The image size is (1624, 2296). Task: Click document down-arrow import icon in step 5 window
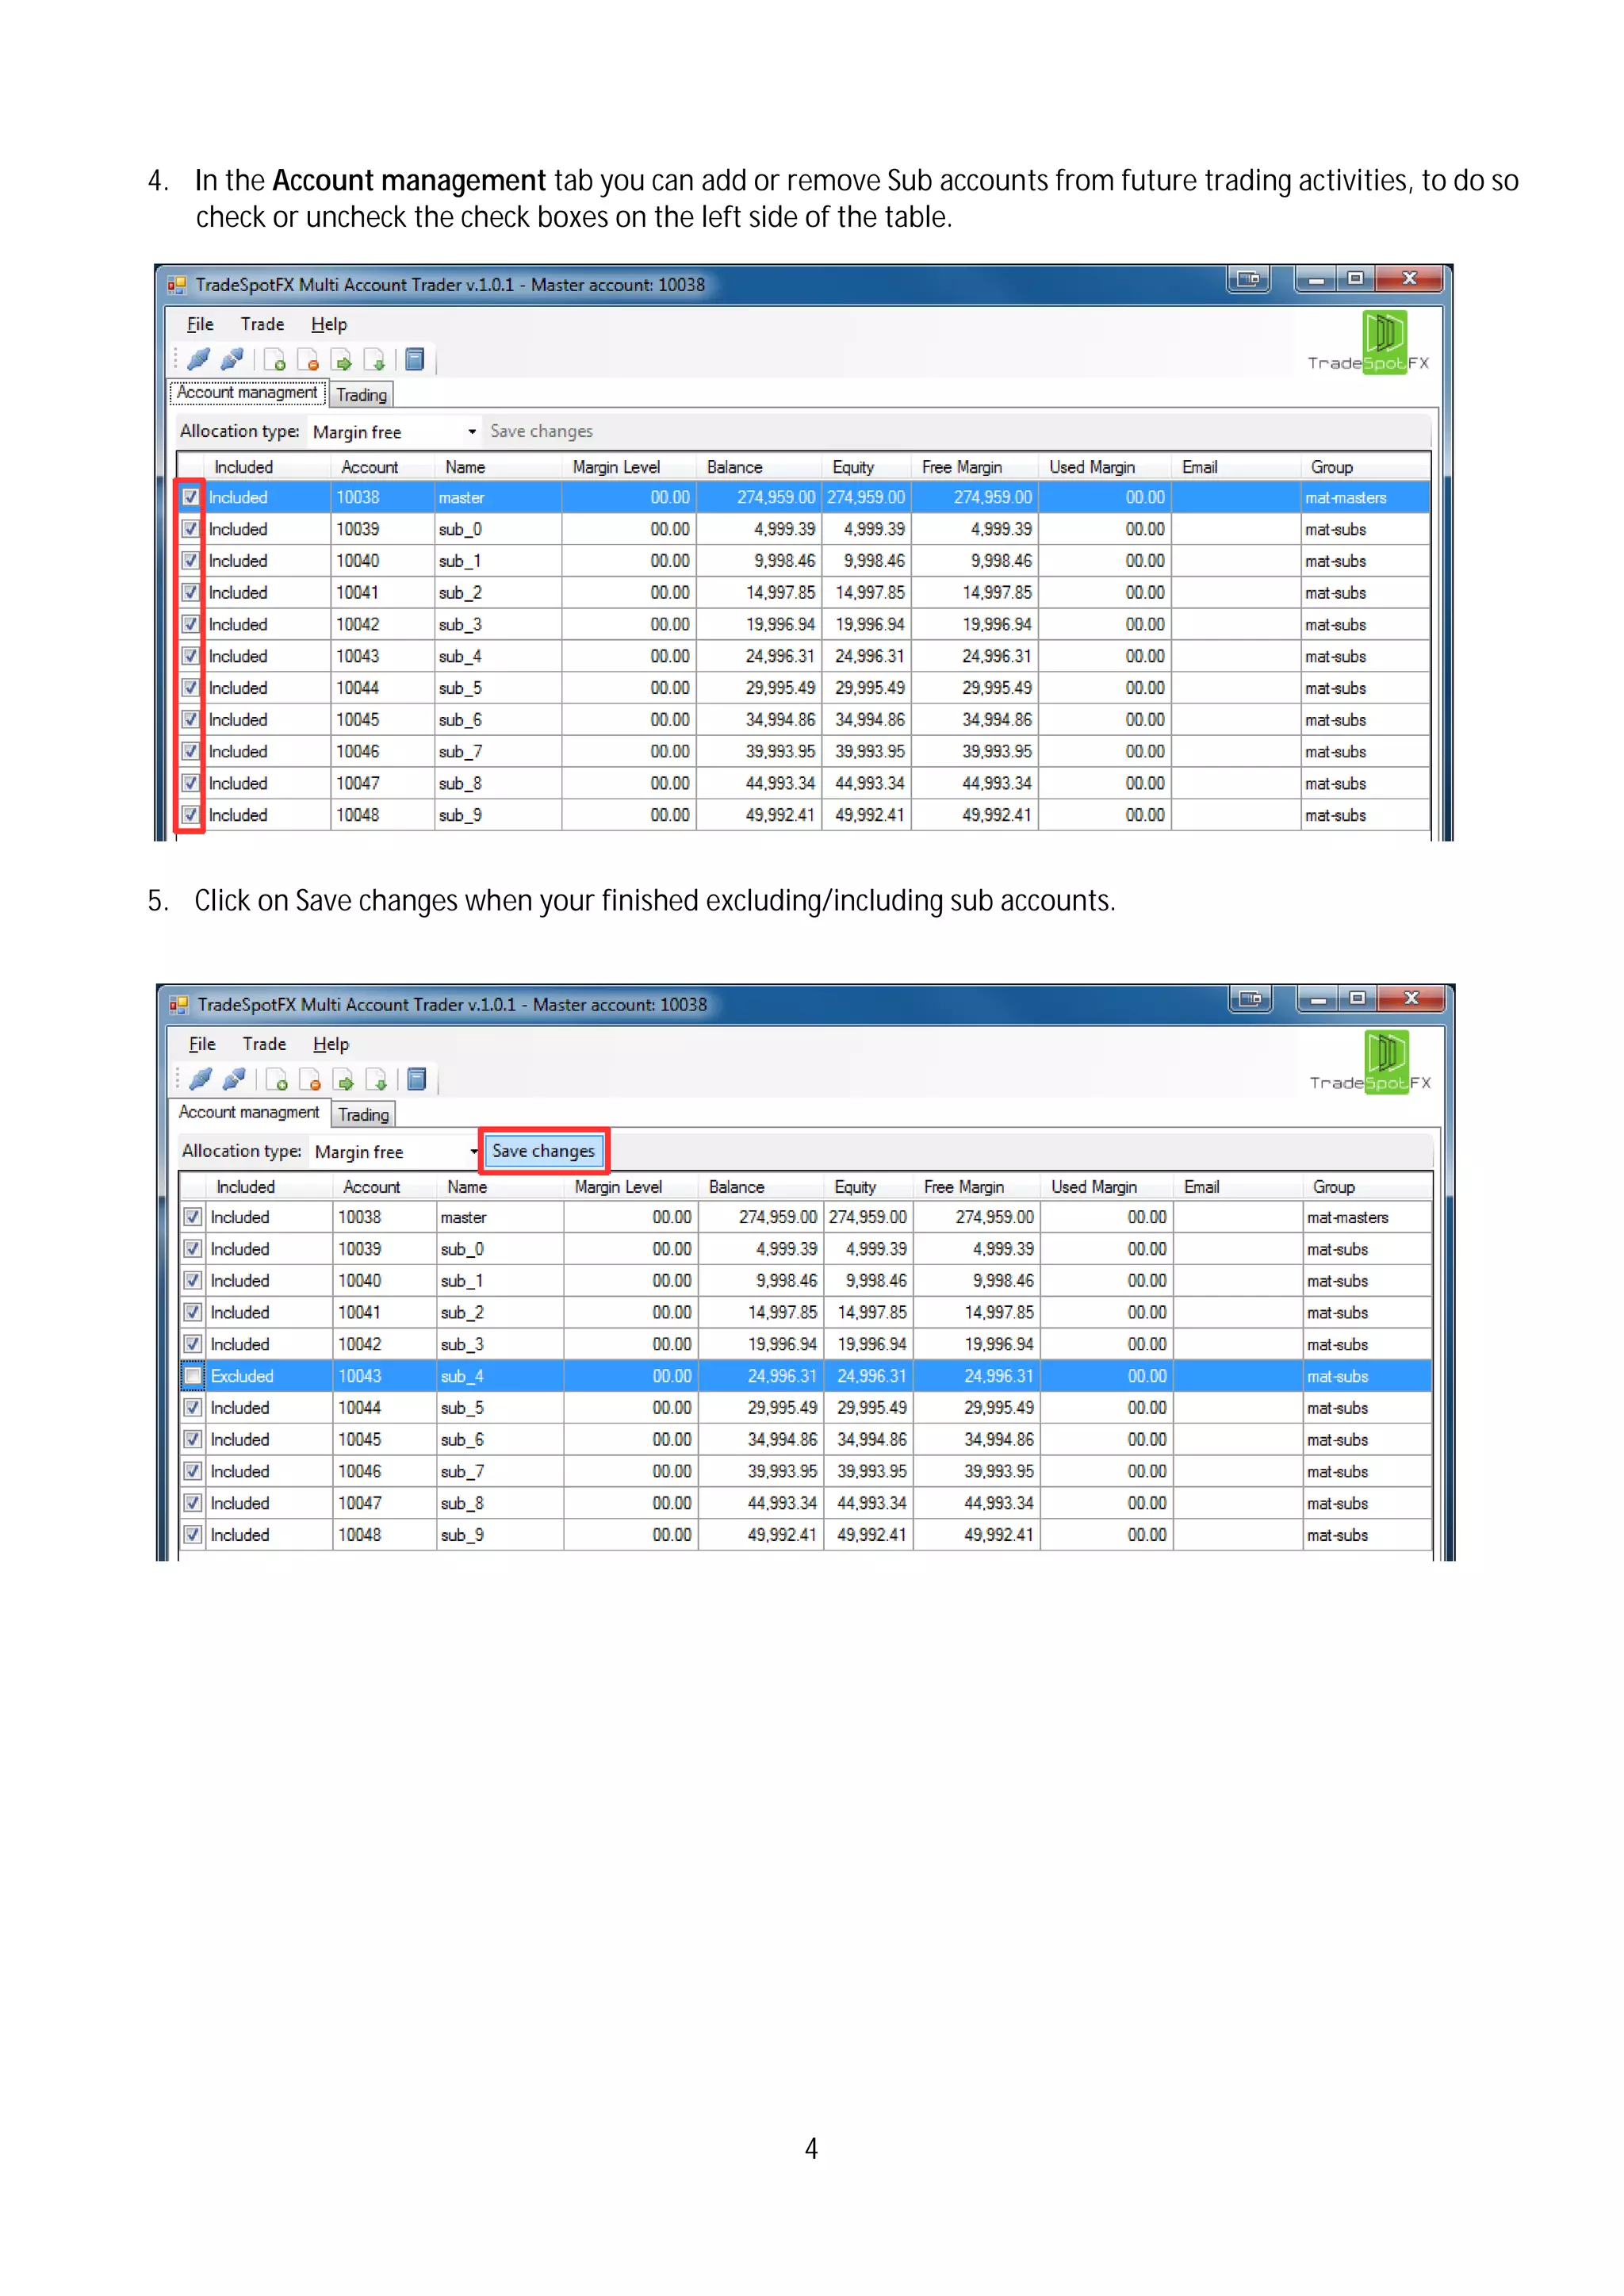tap(377, 1080)
